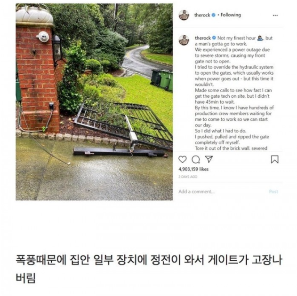Click the facepalm emoji in caption
The image size is (297, 296).
point(260,38)
